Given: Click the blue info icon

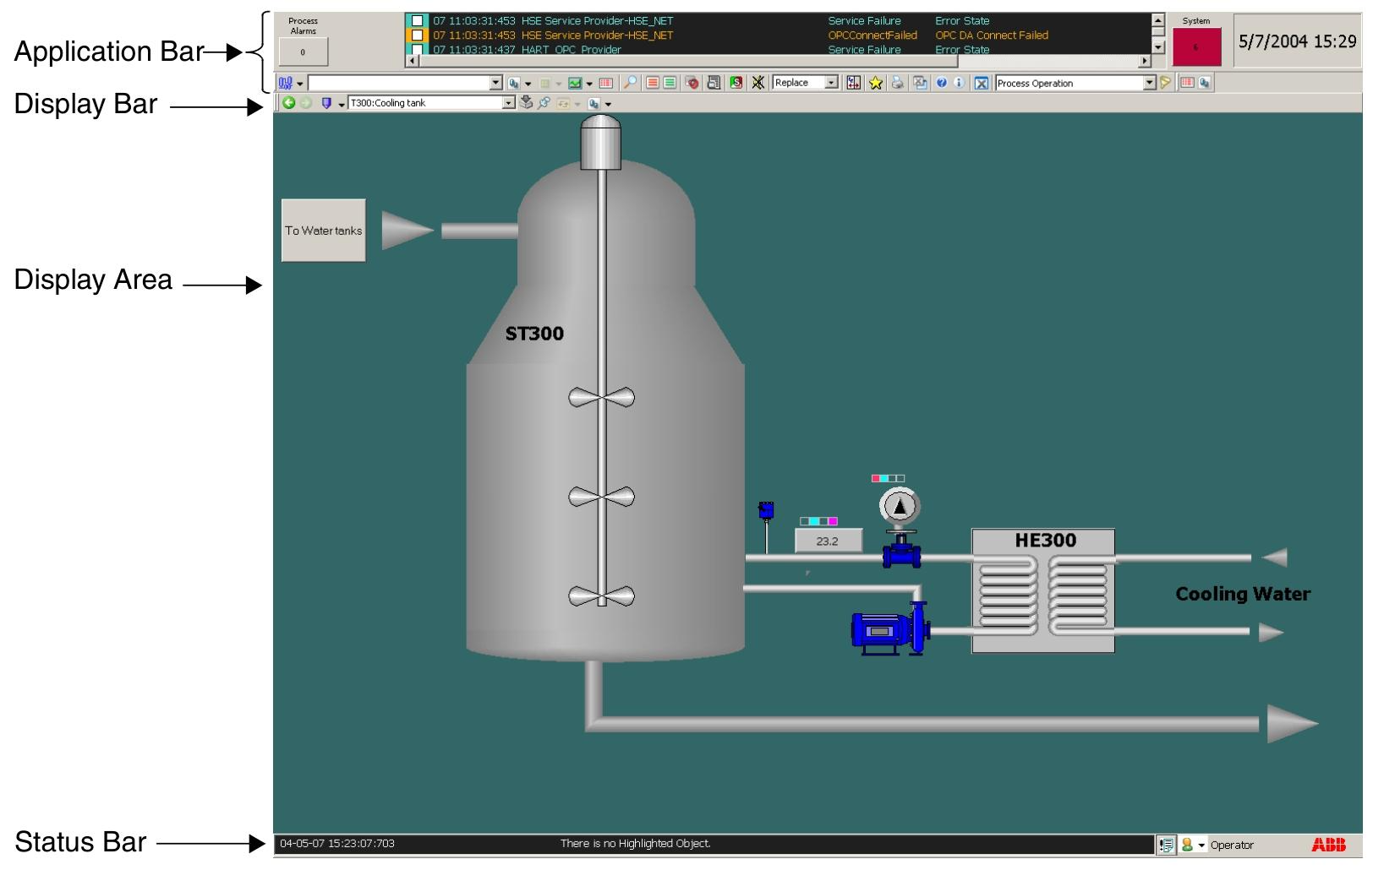Looking at the screenshot, I should pos(958,83).
